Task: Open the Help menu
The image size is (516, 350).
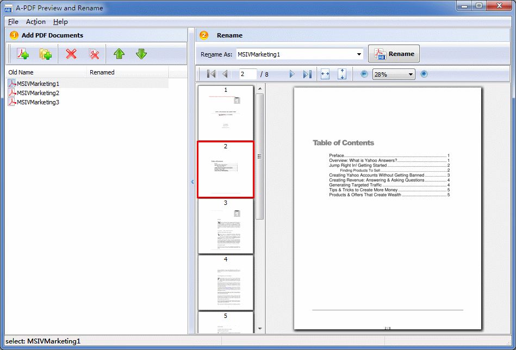Action: pyautogui.click(x=60, y=22)
